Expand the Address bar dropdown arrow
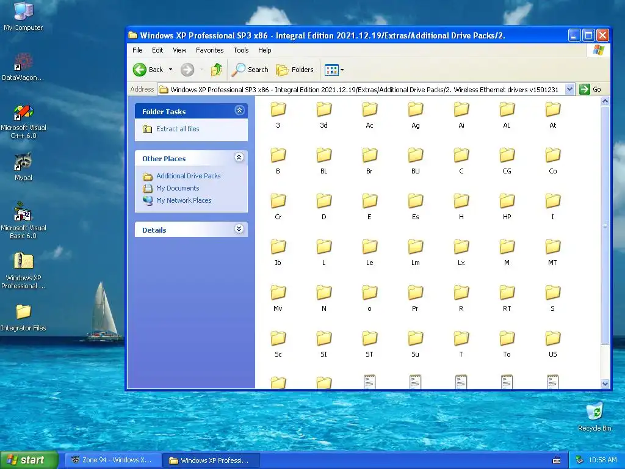625x469 pixels. [x=569, y=89]
